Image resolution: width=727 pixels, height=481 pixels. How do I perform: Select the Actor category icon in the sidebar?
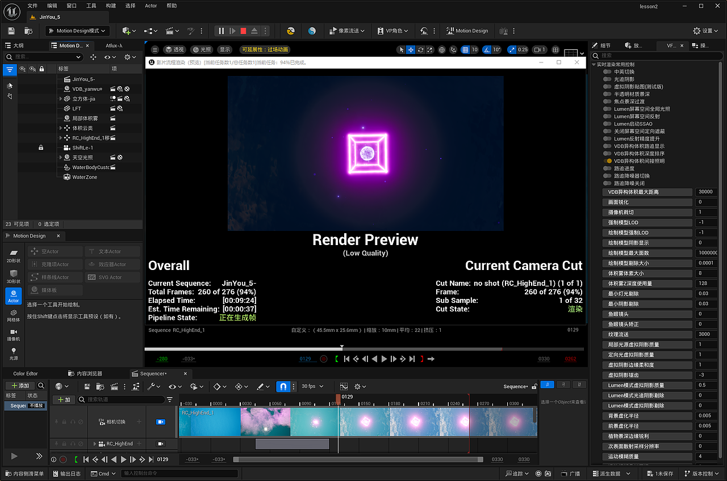click(x=13, y=296)
